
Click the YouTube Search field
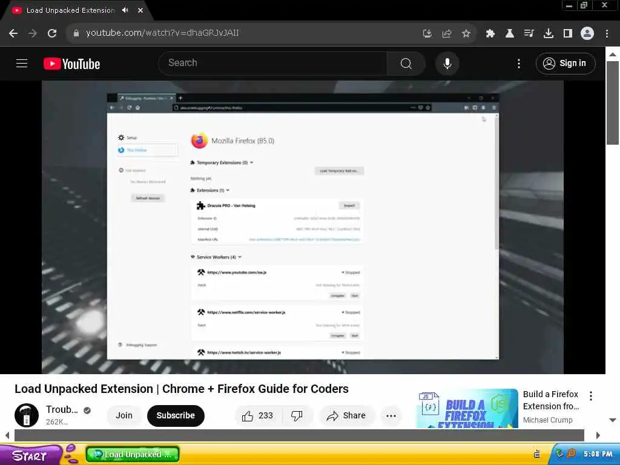tap(273, 63)
